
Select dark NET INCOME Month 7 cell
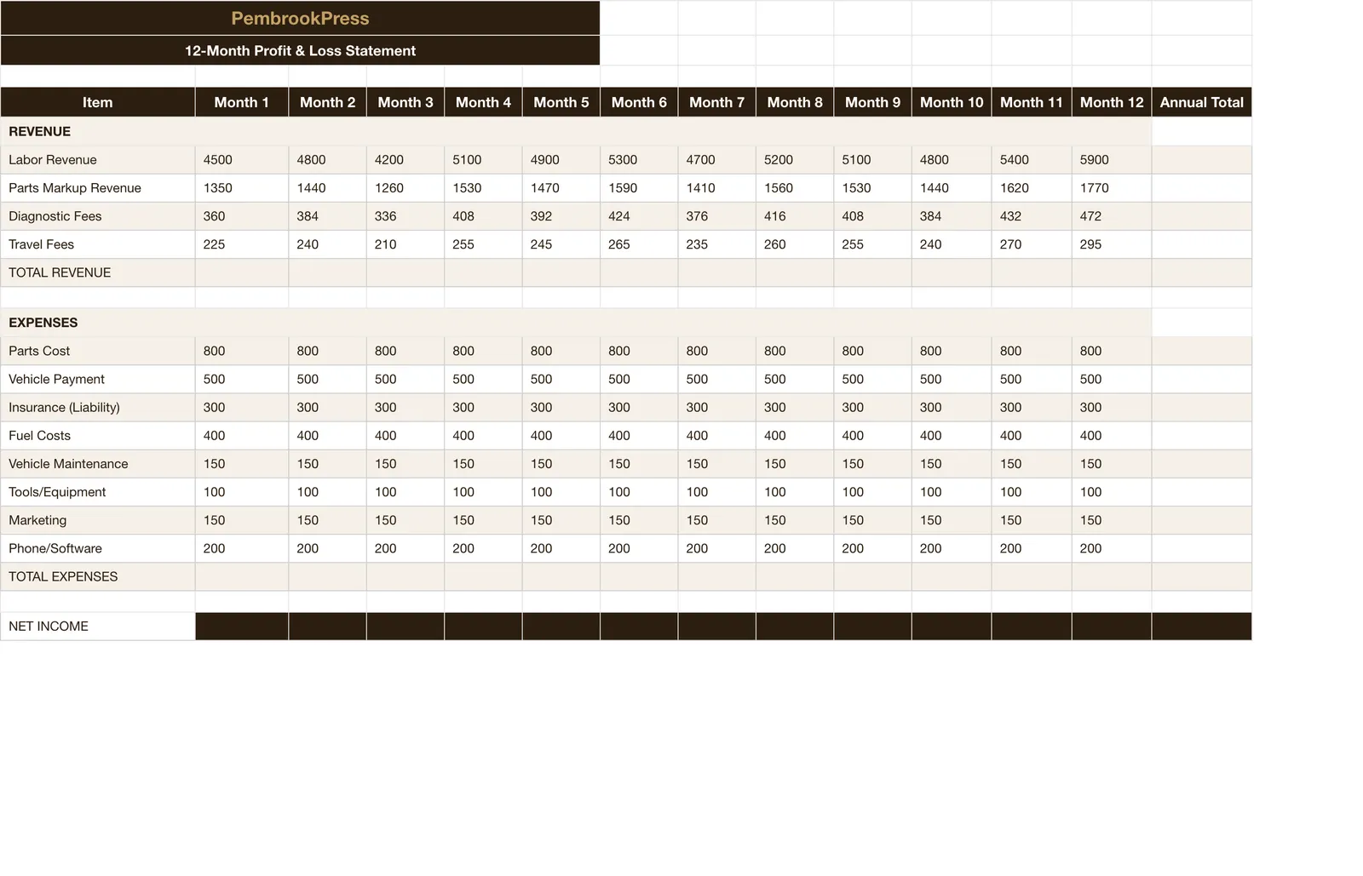click(x=717, y=626)
